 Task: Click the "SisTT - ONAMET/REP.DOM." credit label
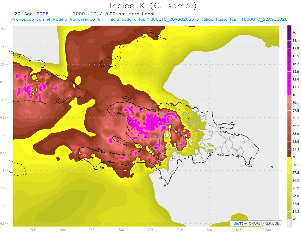point(256,223)
